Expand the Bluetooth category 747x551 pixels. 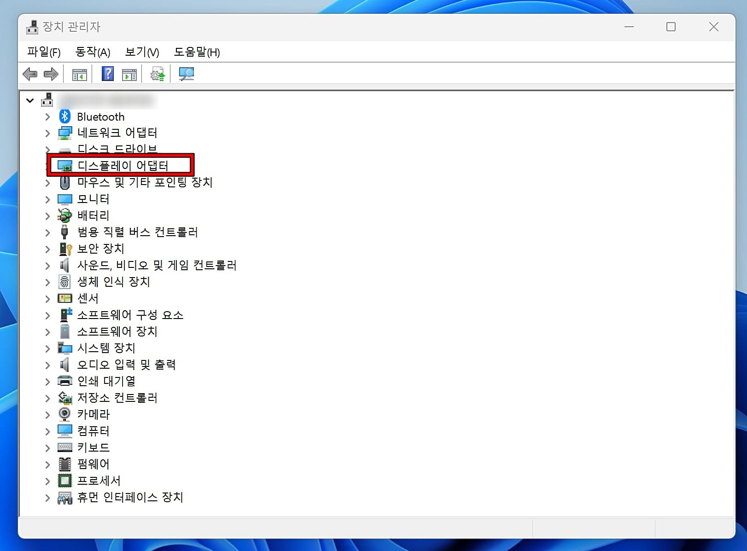point(47,117)
